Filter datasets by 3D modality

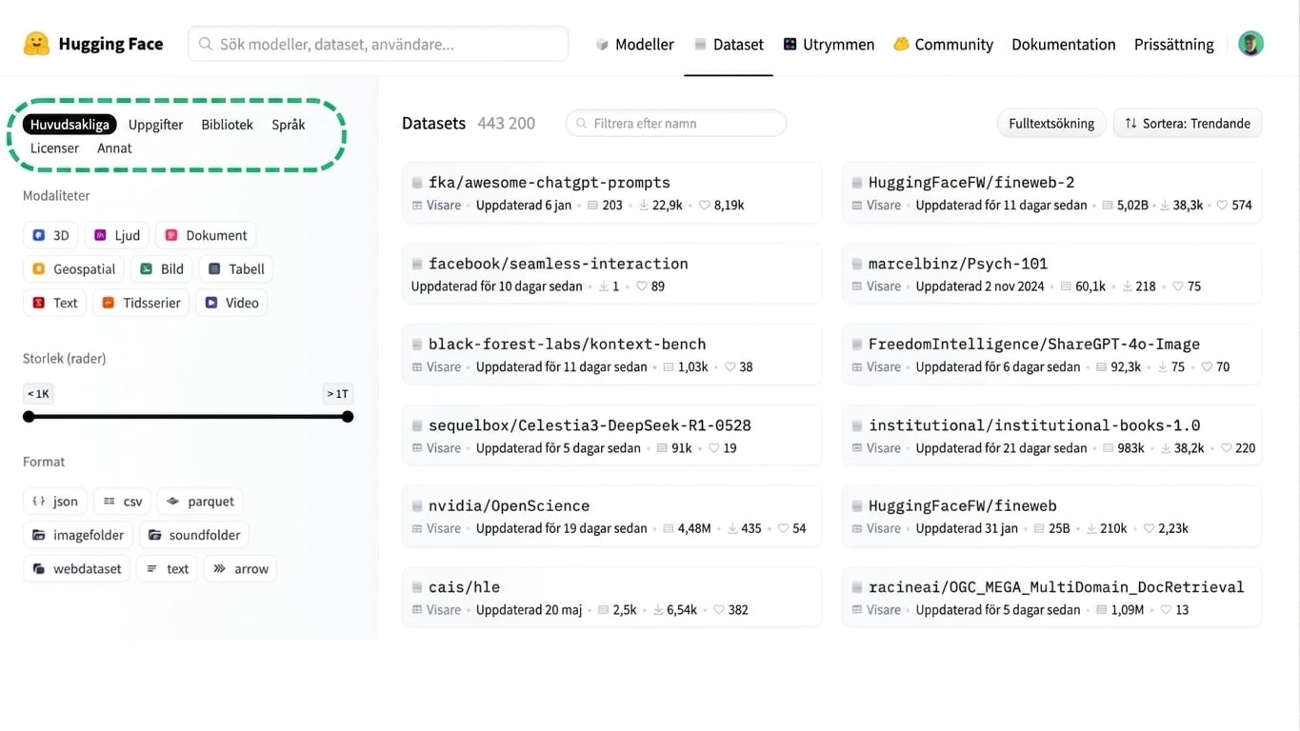(50, 235)
